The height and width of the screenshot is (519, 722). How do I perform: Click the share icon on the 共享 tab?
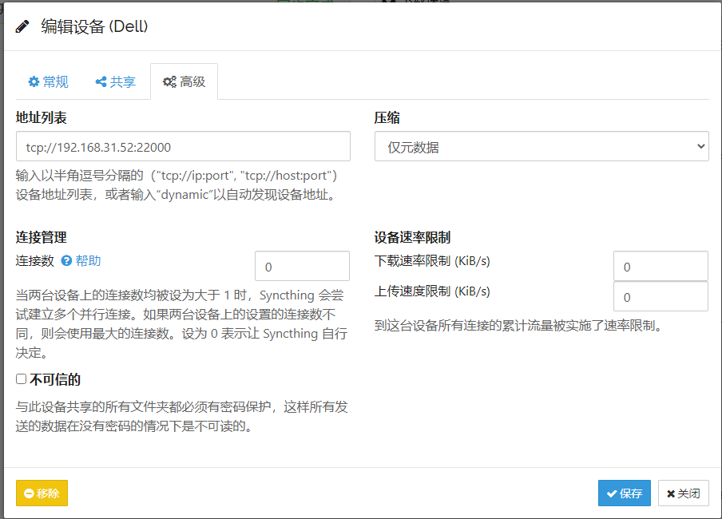101,82
